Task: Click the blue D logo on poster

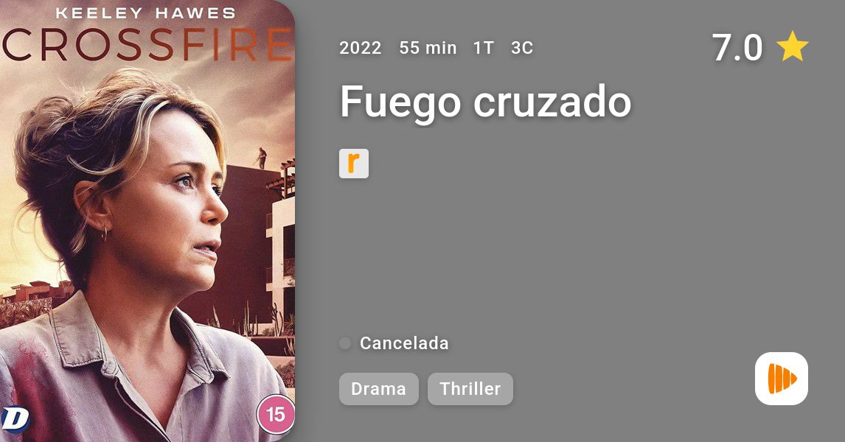Action: coord(14,419)
